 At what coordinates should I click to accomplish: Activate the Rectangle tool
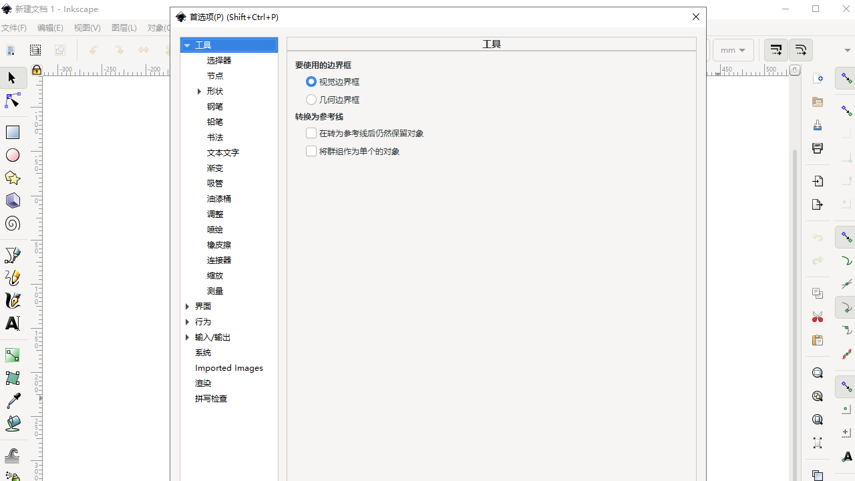pyautogui.click(x=12, y=132)
